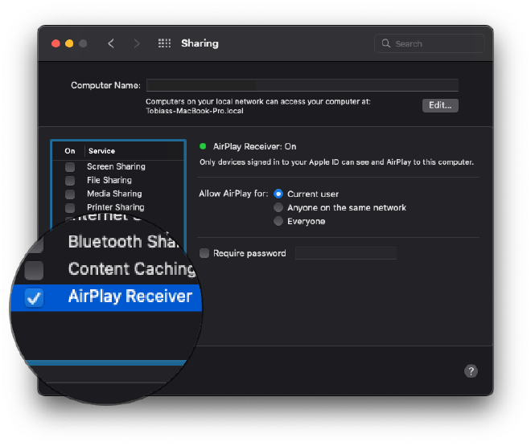Toggle the Media Sharing checkbox

click(x=70, y=194)
